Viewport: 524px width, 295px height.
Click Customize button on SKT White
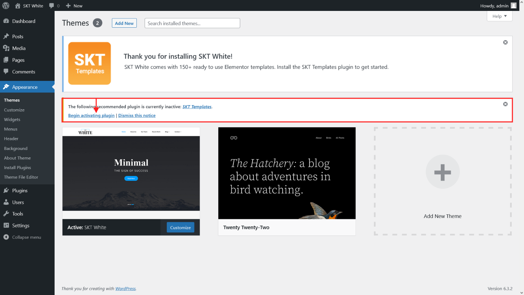pos(180,227)
